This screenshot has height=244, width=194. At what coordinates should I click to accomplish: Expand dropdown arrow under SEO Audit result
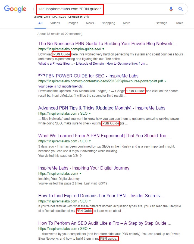90,229
